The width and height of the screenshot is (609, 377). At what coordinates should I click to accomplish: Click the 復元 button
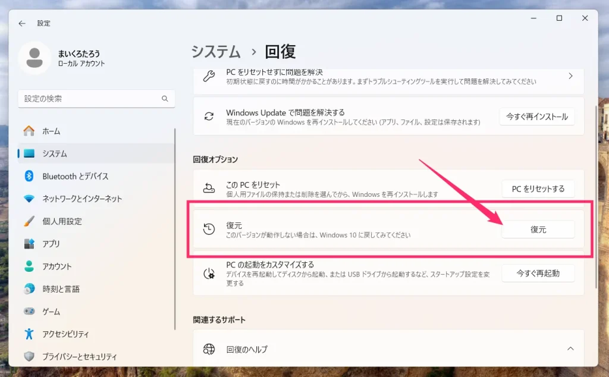click(x=538, y=230)
